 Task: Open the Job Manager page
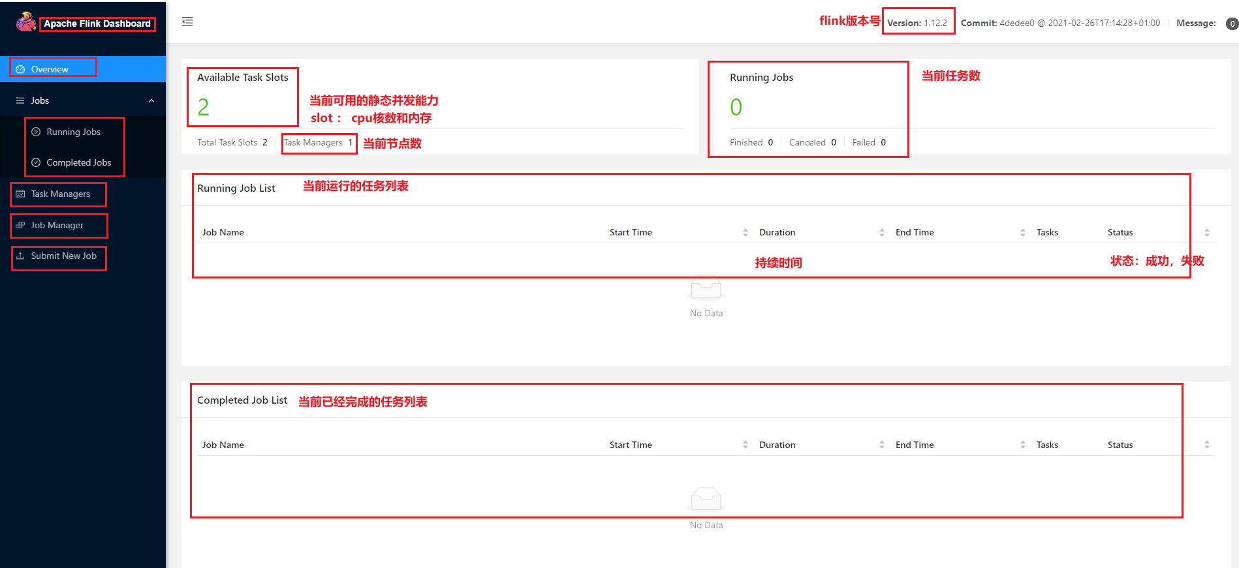[x=83, y=225]
